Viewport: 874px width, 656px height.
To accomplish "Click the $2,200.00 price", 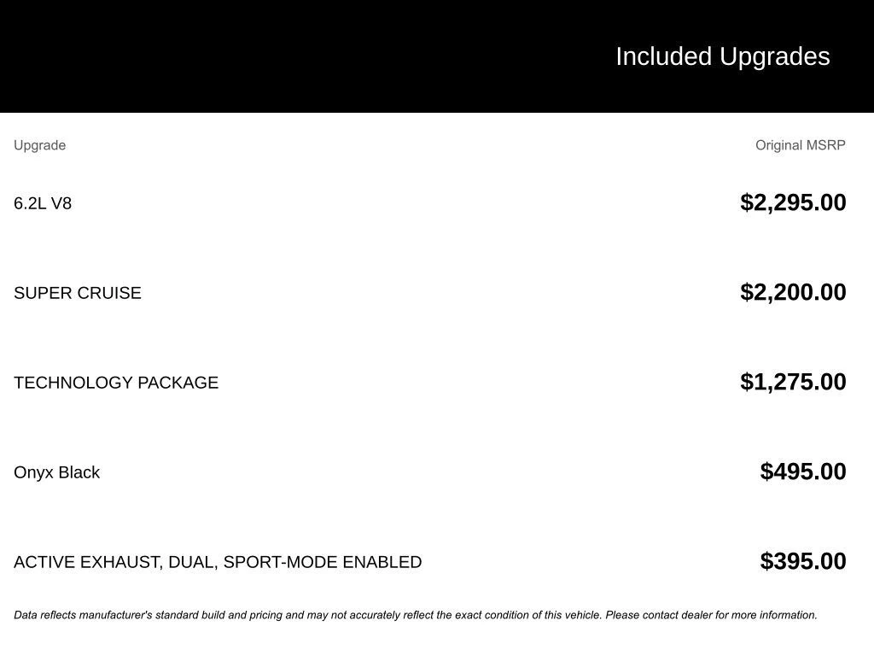I will click(793, 292).
